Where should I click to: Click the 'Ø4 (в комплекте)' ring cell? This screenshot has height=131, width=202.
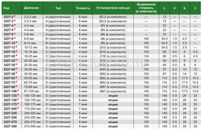[113, 25]
